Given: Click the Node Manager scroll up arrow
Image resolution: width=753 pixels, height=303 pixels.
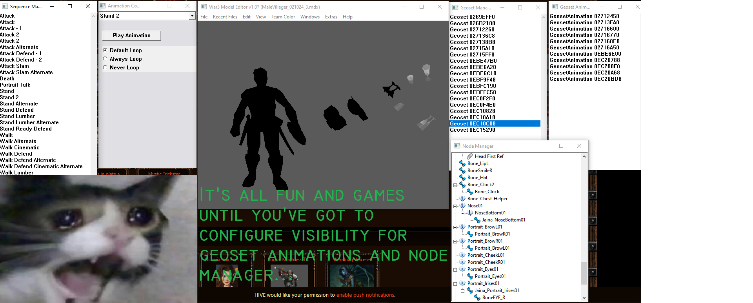Looking at the screenshot, I should (584, 156).
